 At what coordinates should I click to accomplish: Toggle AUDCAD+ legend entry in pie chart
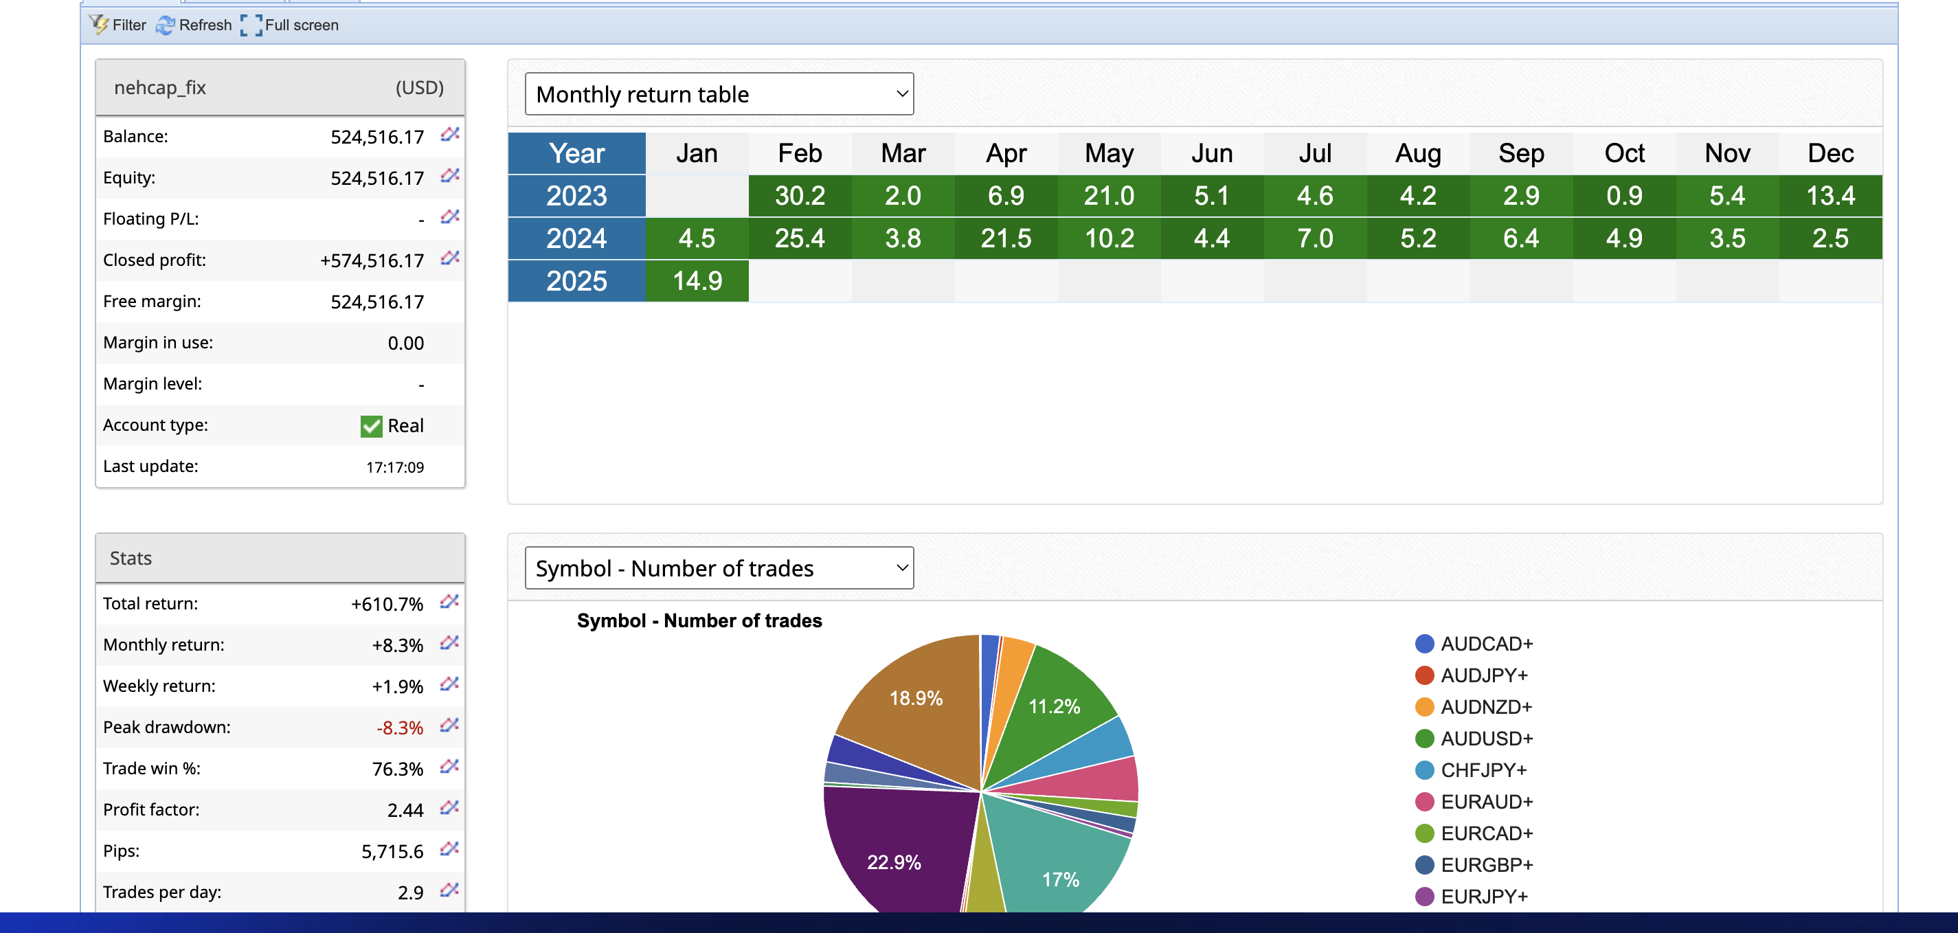(x=1485, y=644)
